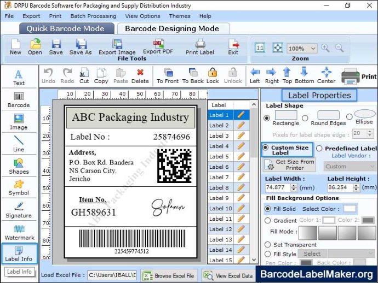Select the Line tool in sidebar

click(x=19, y=144)
